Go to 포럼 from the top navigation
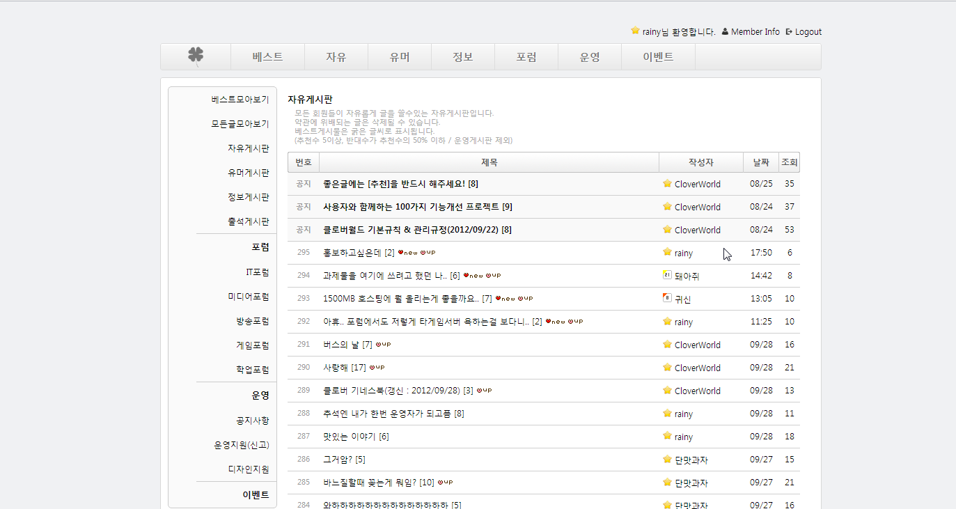Screen dimensions: 956x509 click(x=526, y=57)
